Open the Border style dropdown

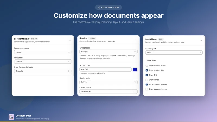pos(108,82)
